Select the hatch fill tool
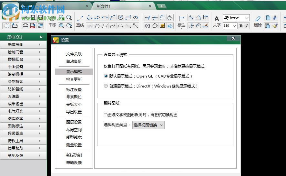The height and width of the screenshot is (176, 286). 162,26
